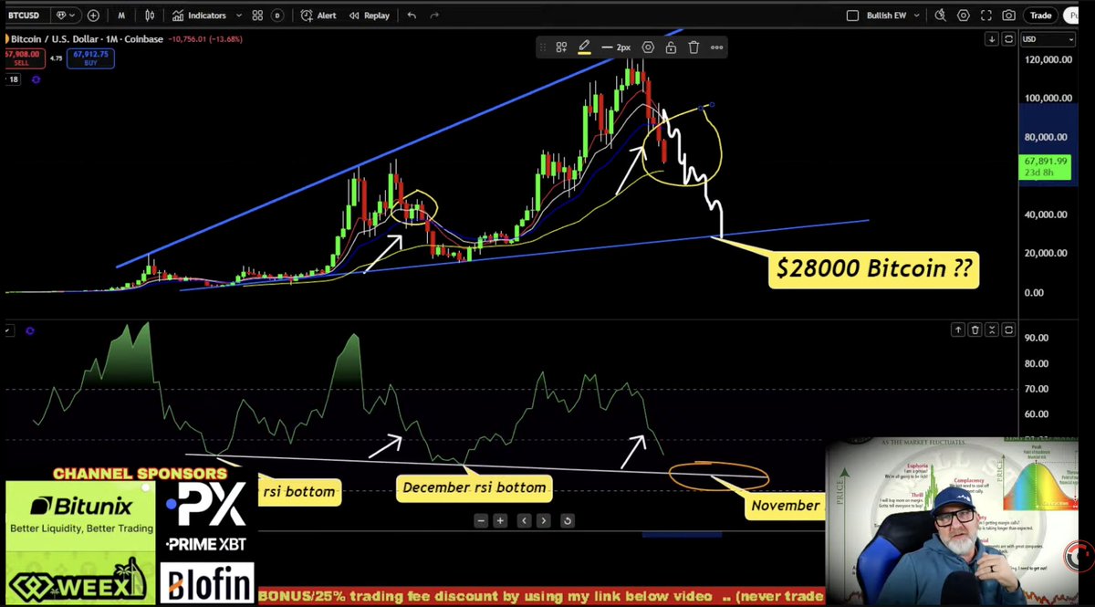Switch to fullscreen mode
This screenshot has height=607, width=1095.
point(986,16)
